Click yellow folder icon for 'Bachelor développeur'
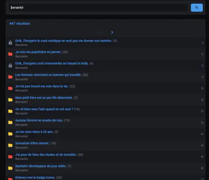Image resolution: width=209 pixels, height=180 pixels. click(x=10, y=168)
